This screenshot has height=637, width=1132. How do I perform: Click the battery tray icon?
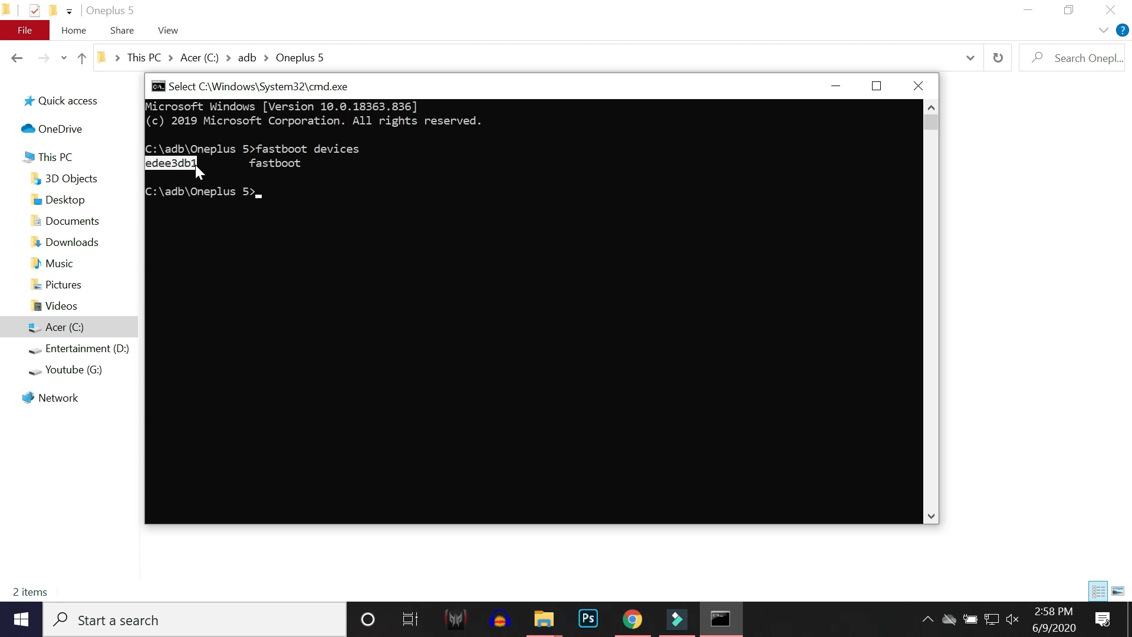970,619
